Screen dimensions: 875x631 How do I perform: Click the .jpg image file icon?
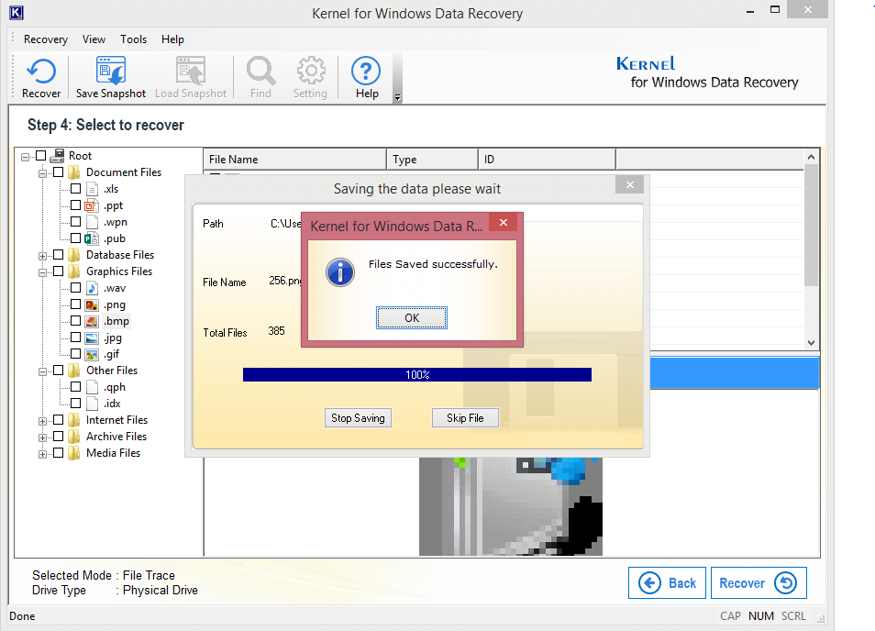(92, 338)
